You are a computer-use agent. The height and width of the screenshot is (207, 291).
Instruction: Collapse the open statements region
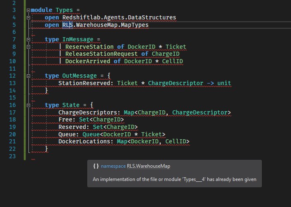point(28,17)
